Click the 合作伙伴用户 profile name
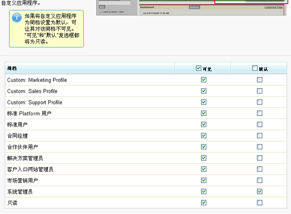This screenshot has width=291, height=214. point(22,147)
